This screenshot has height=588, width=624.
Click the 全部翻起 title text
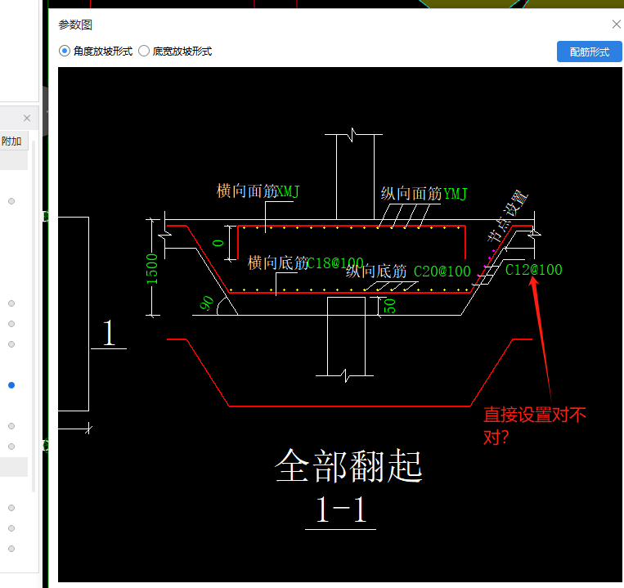point(348,466)
